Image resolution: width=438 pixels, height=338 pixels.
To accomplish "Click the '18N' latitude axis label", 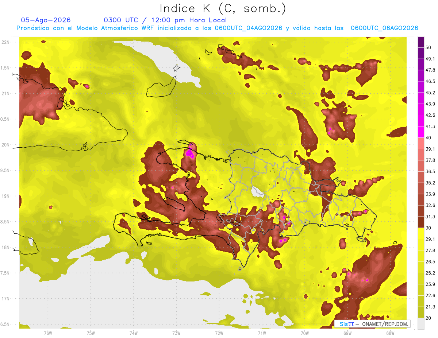I will pos(5,248).
